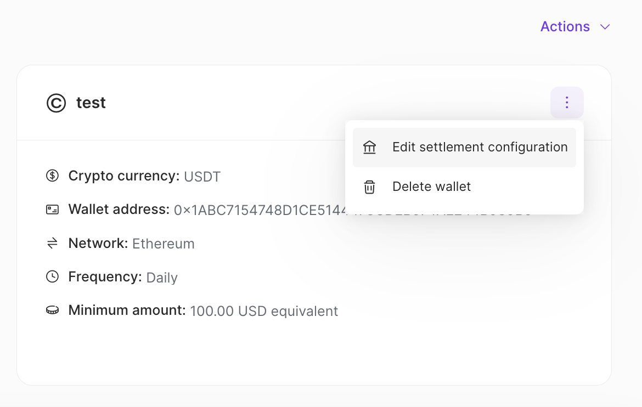Viewport: 642px width, 407px height.
Task: Click the bank icon in the context menu
Action: [x=370, y=147]
